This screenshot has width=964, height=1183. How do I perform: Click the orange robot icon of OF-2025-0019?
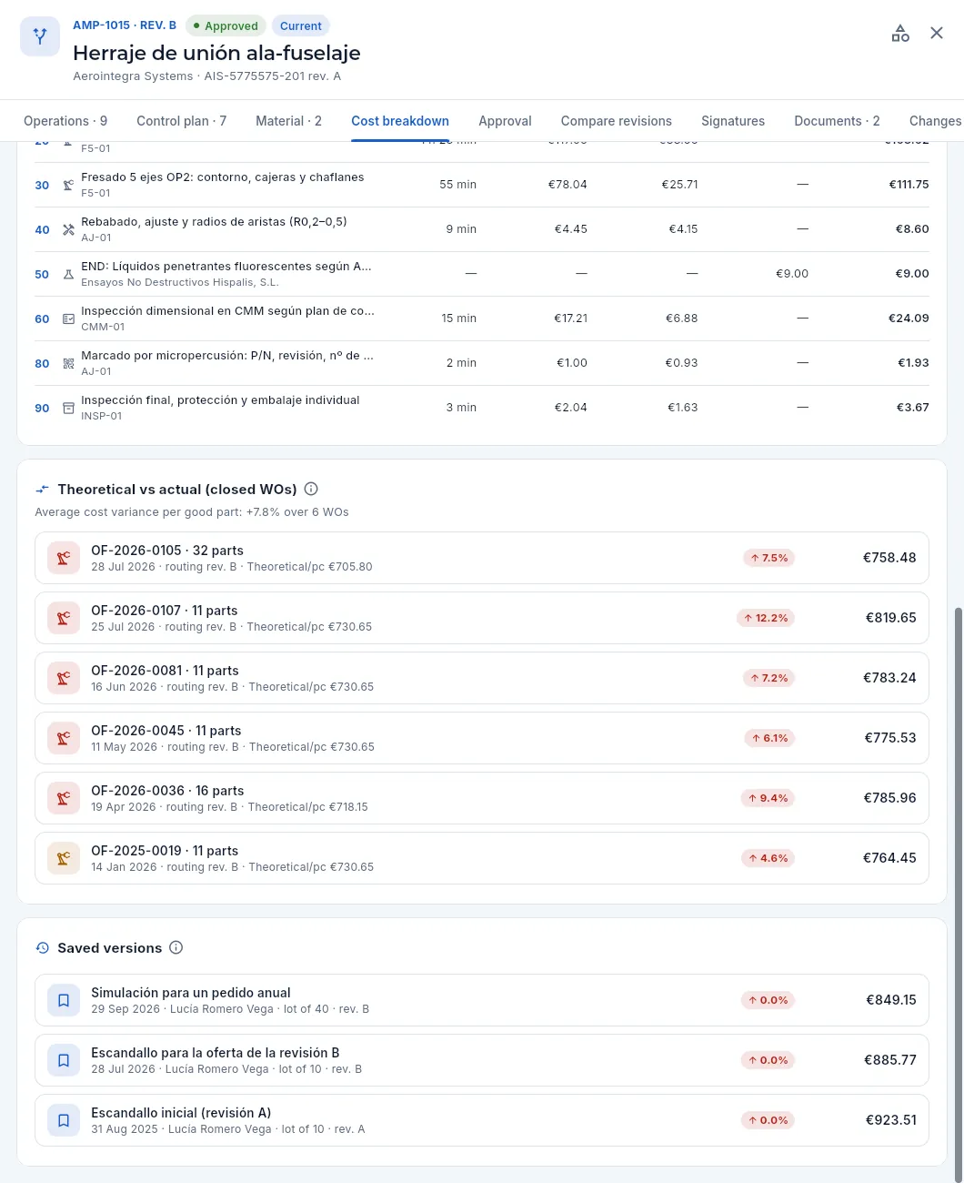click(x=64, y=858)
